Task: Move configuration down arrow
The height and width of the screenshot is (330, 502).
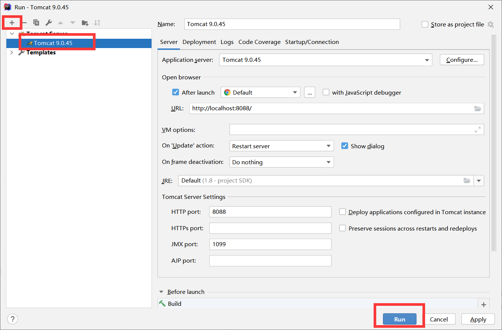Action: pyautogui.click(x=73, y=23)
